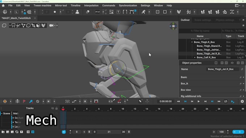Open the Mirror tool menu
This screenshot has width=246, height=138.
click(61, 5)
